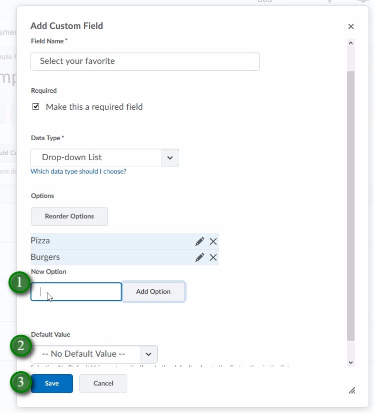
Task: Edit the Pizza option with pencil icon
Action: pos(200,241)
